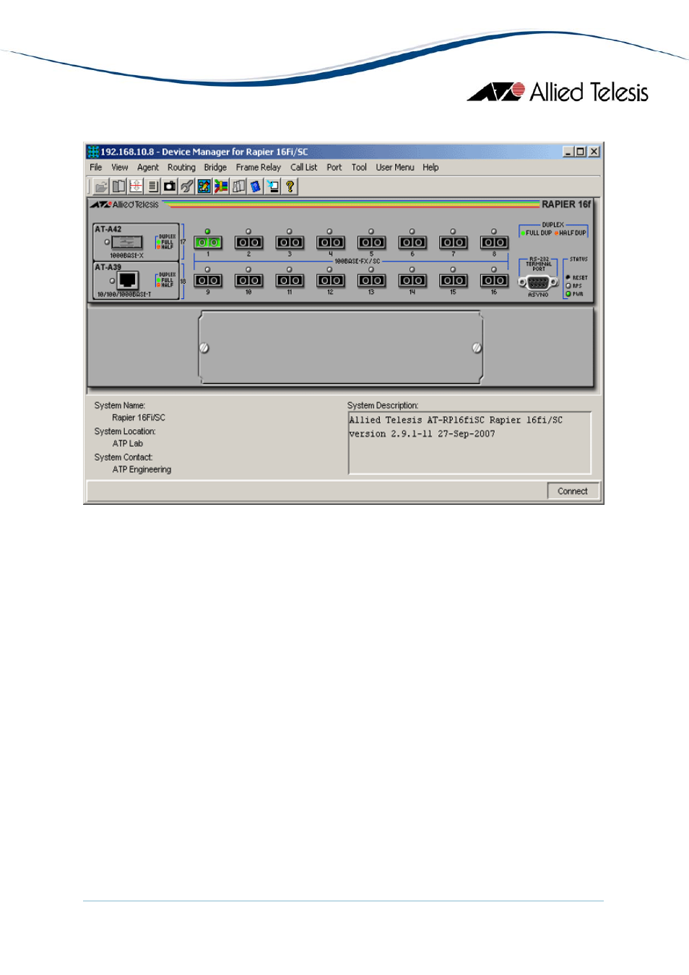This screenshot has width=689, height=975.
Task: Select fiber port 10
Action: tap(248, 280)
